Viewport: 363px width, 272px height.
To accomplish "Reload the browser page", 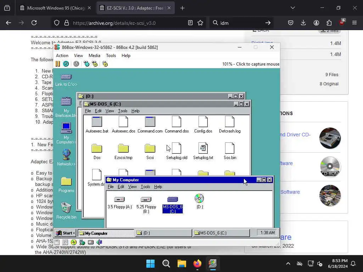I will [x=34, y=23].
